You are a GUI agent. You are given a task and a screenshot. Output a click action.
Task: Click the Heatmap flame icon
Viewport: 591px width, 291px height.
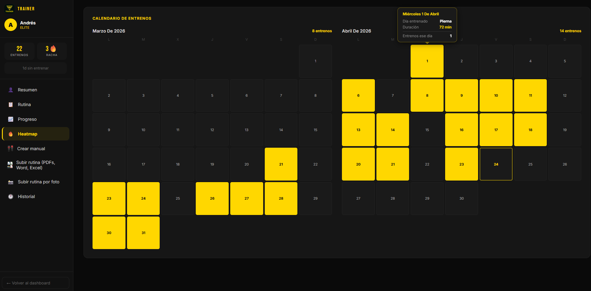[11, 134]
